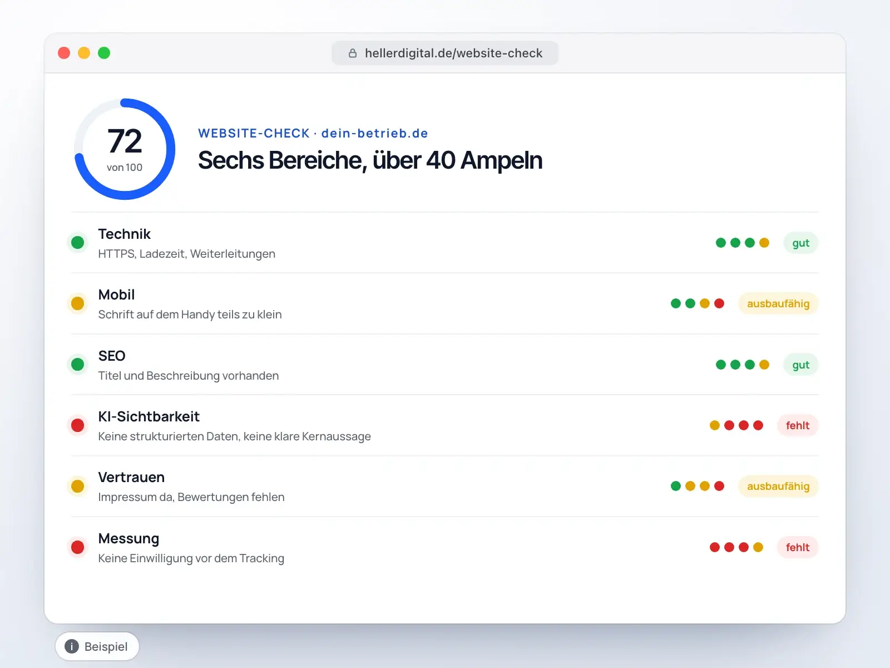This screenshot has height=668, width=890.
Task: Click the Vertrauen category title
Action: tap(132, 477)
